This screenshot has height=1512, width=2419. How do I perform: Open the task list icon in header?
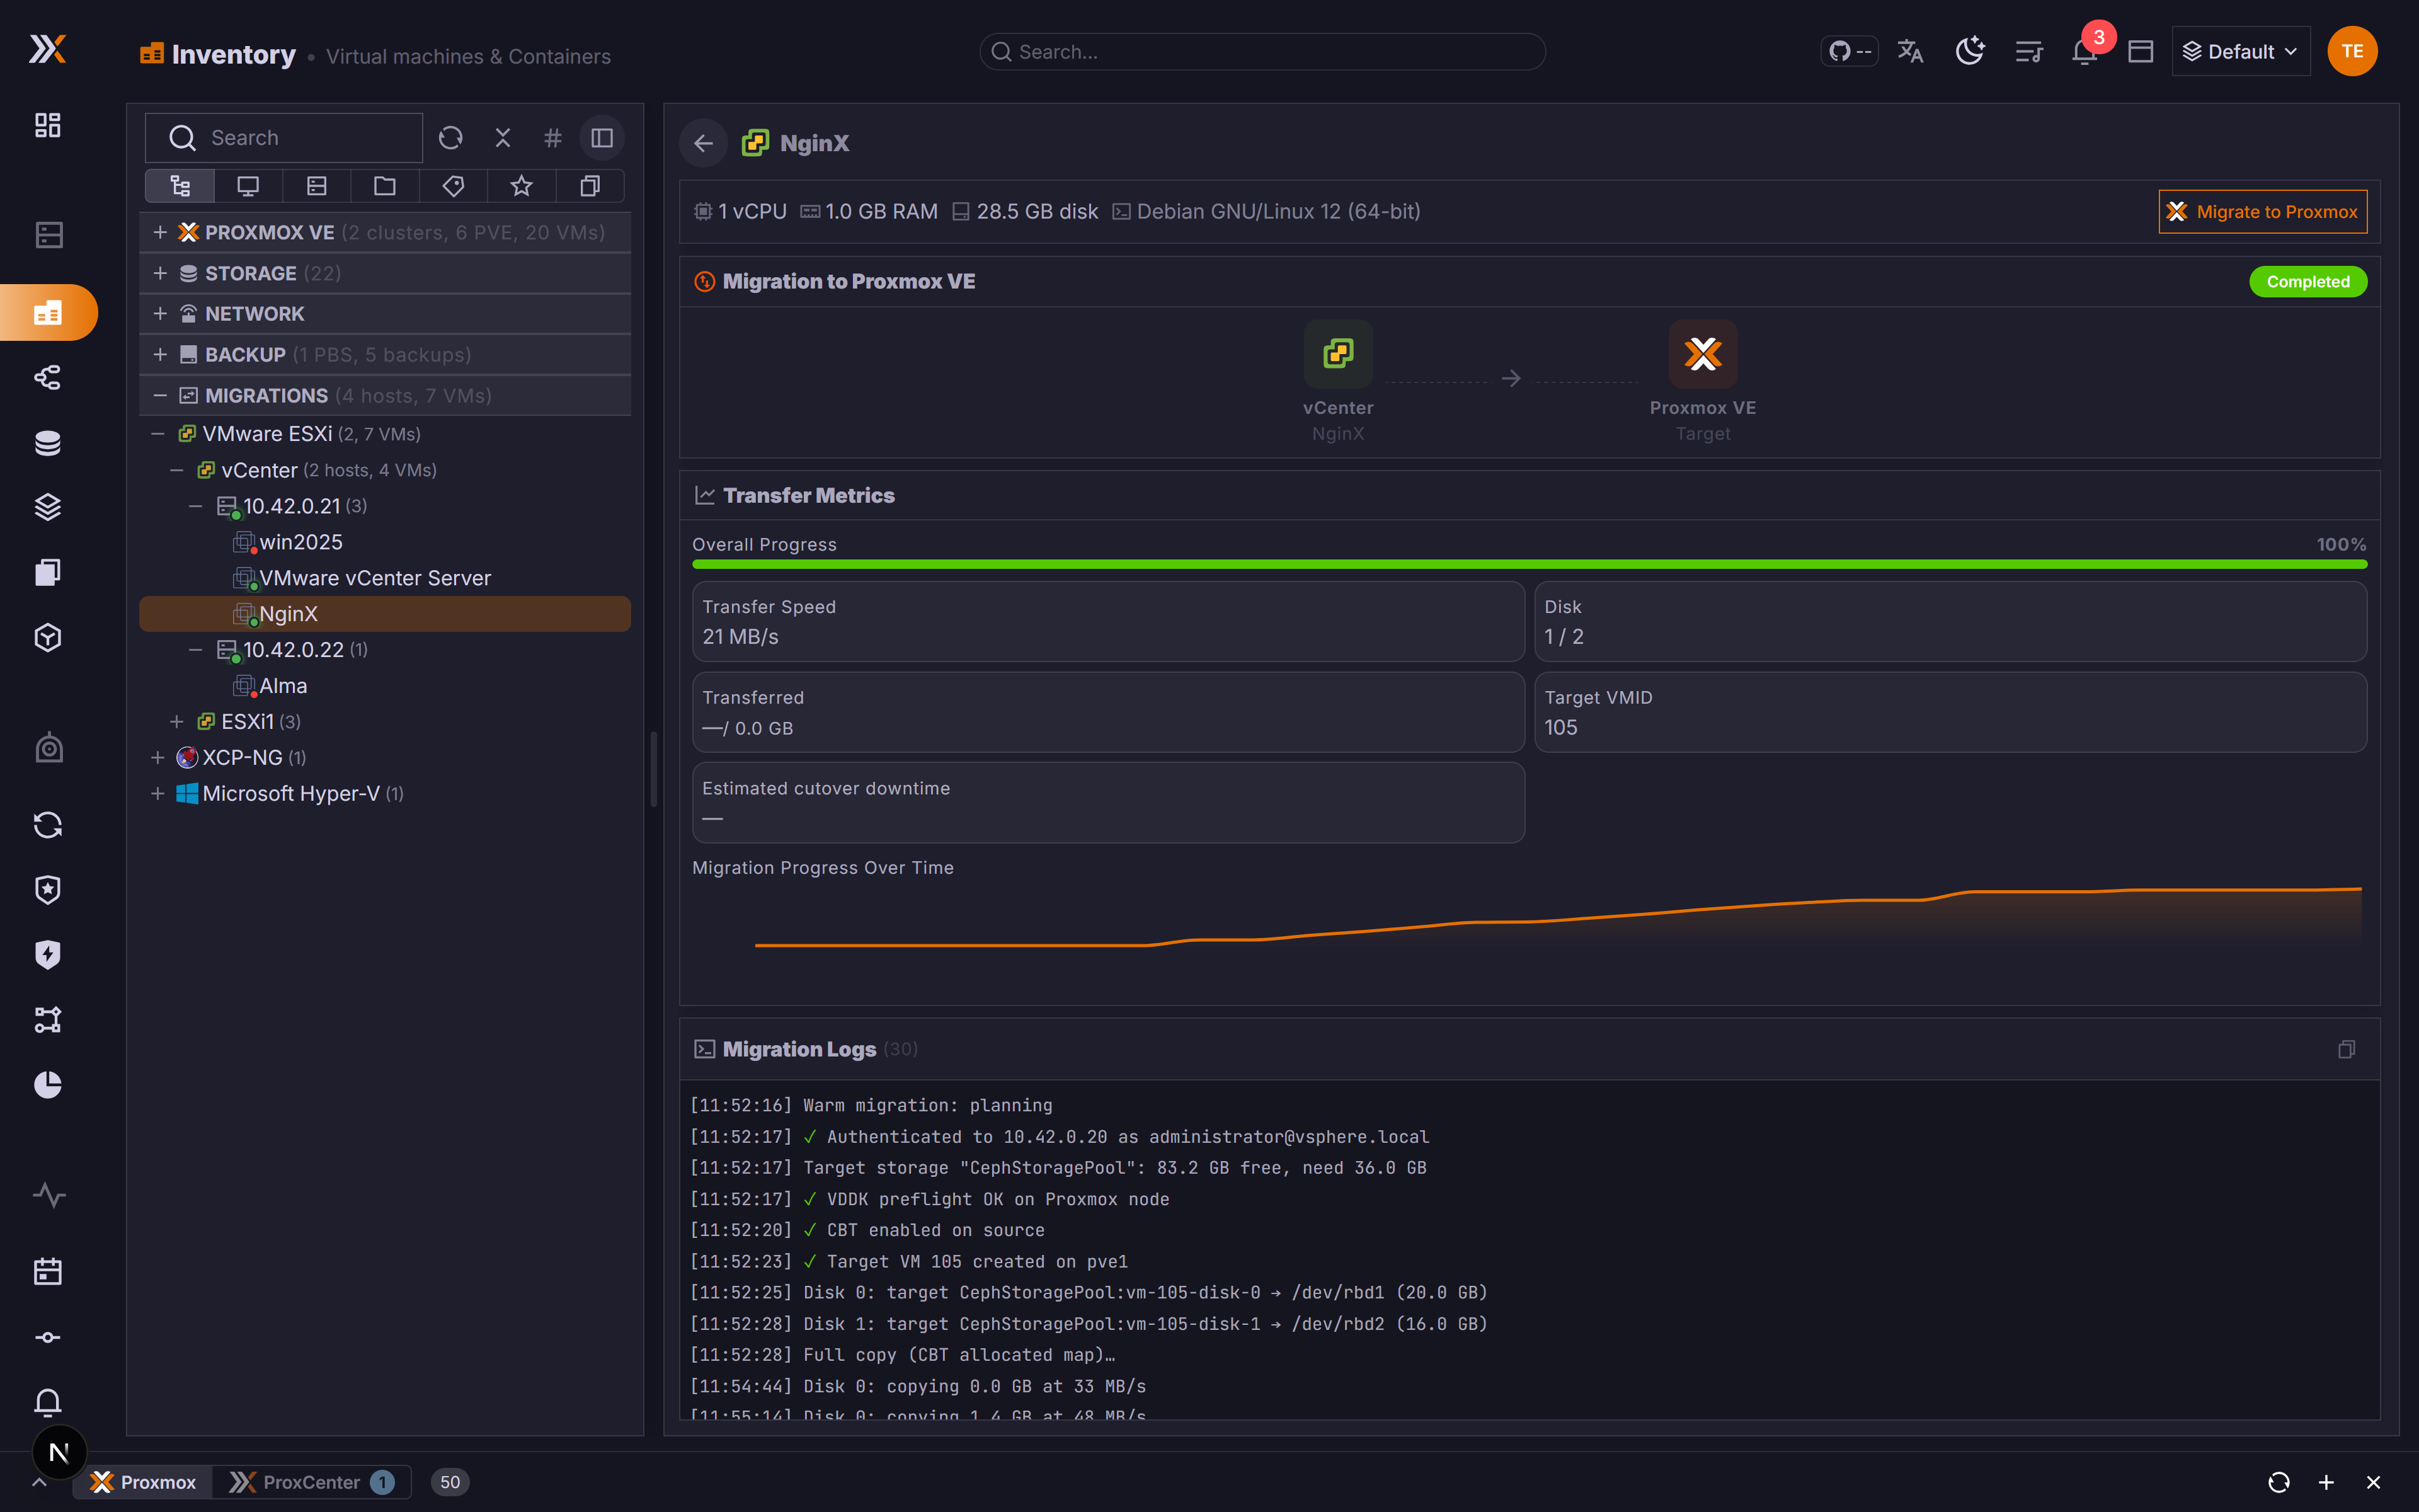click(2028, 51)
